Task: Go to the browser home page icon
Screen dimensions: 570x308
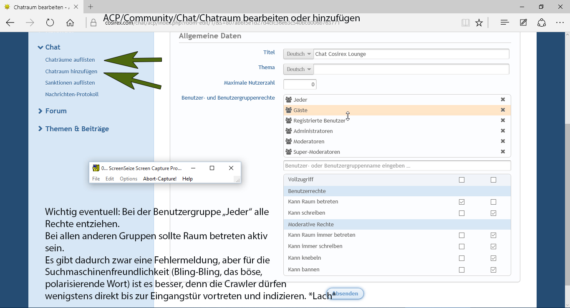Action: point(70,23)
